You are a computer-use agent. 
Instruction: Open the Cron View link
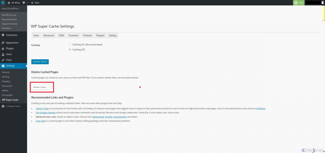(41, 121)
